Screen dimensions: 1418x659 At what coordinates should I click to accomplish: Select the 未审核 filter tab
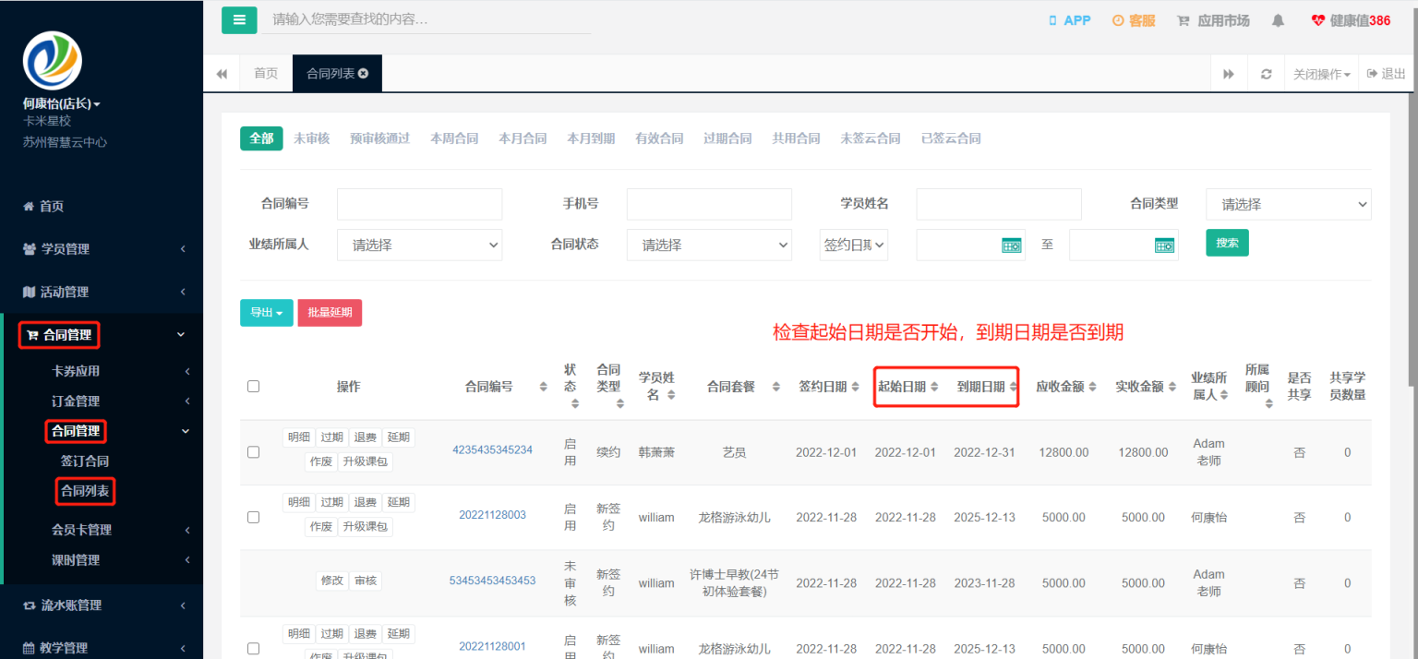coord(311,138)
